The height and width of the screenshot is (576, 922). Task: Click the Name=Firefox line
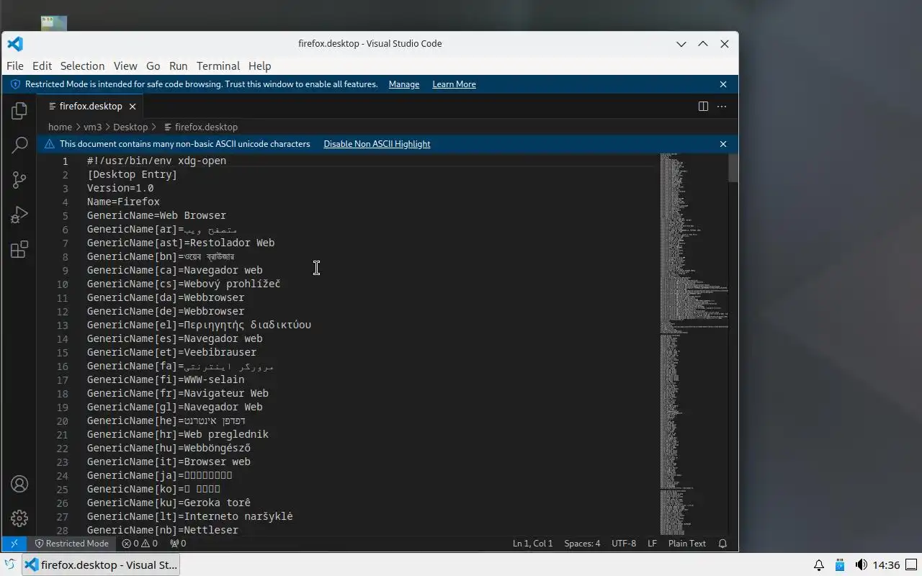(123, 202)
